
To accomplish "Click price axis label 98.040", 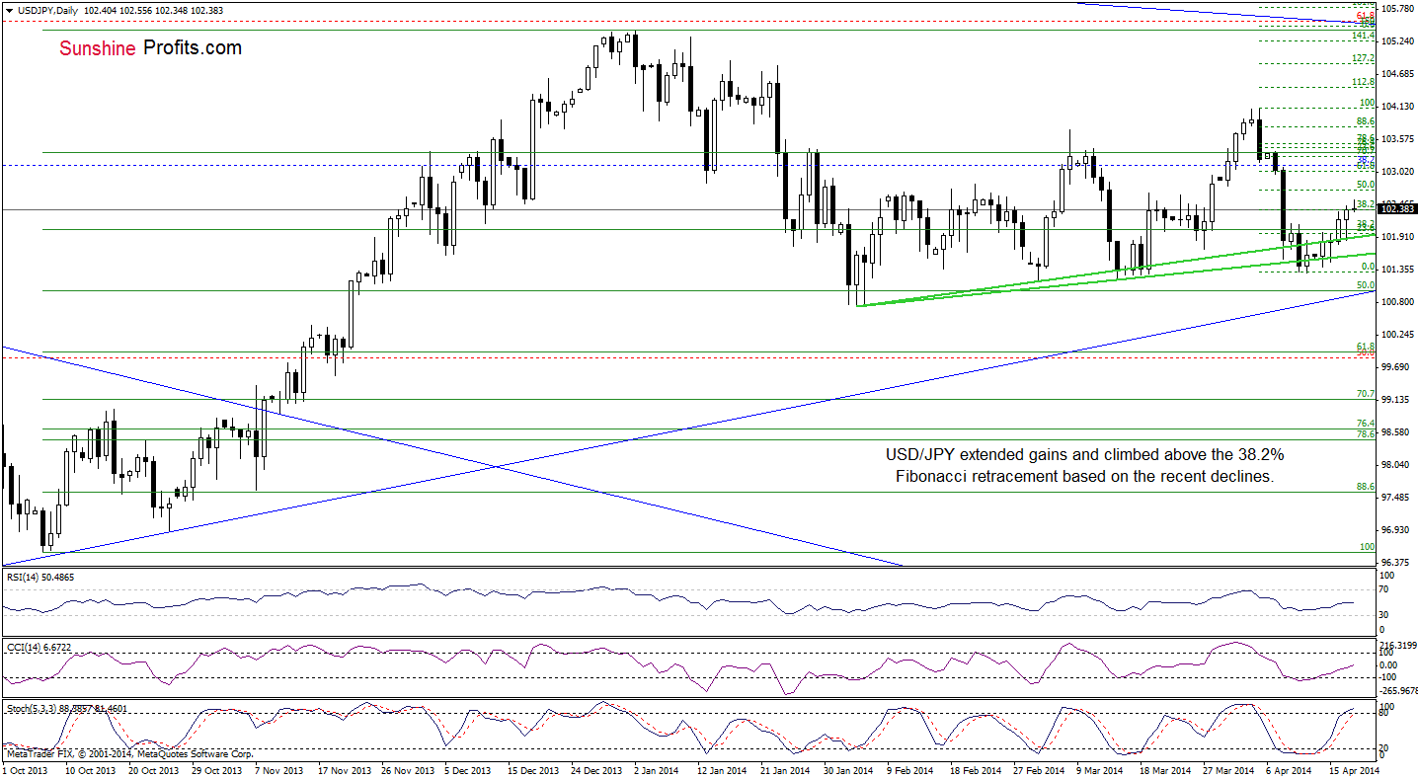I will click(x=1396, y=465).
